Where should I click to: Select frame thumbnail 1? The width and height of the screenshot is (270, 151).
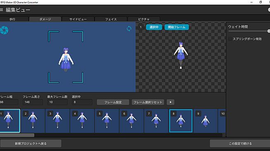pos(10,121)
